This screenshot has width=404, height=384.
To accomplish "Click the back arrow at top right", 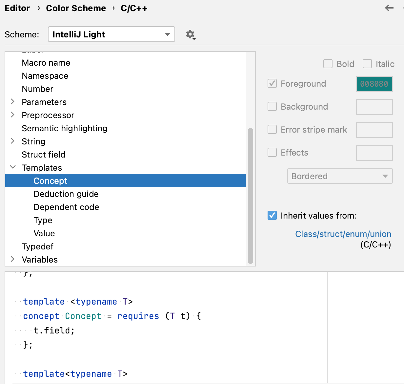I will (389, 8).
